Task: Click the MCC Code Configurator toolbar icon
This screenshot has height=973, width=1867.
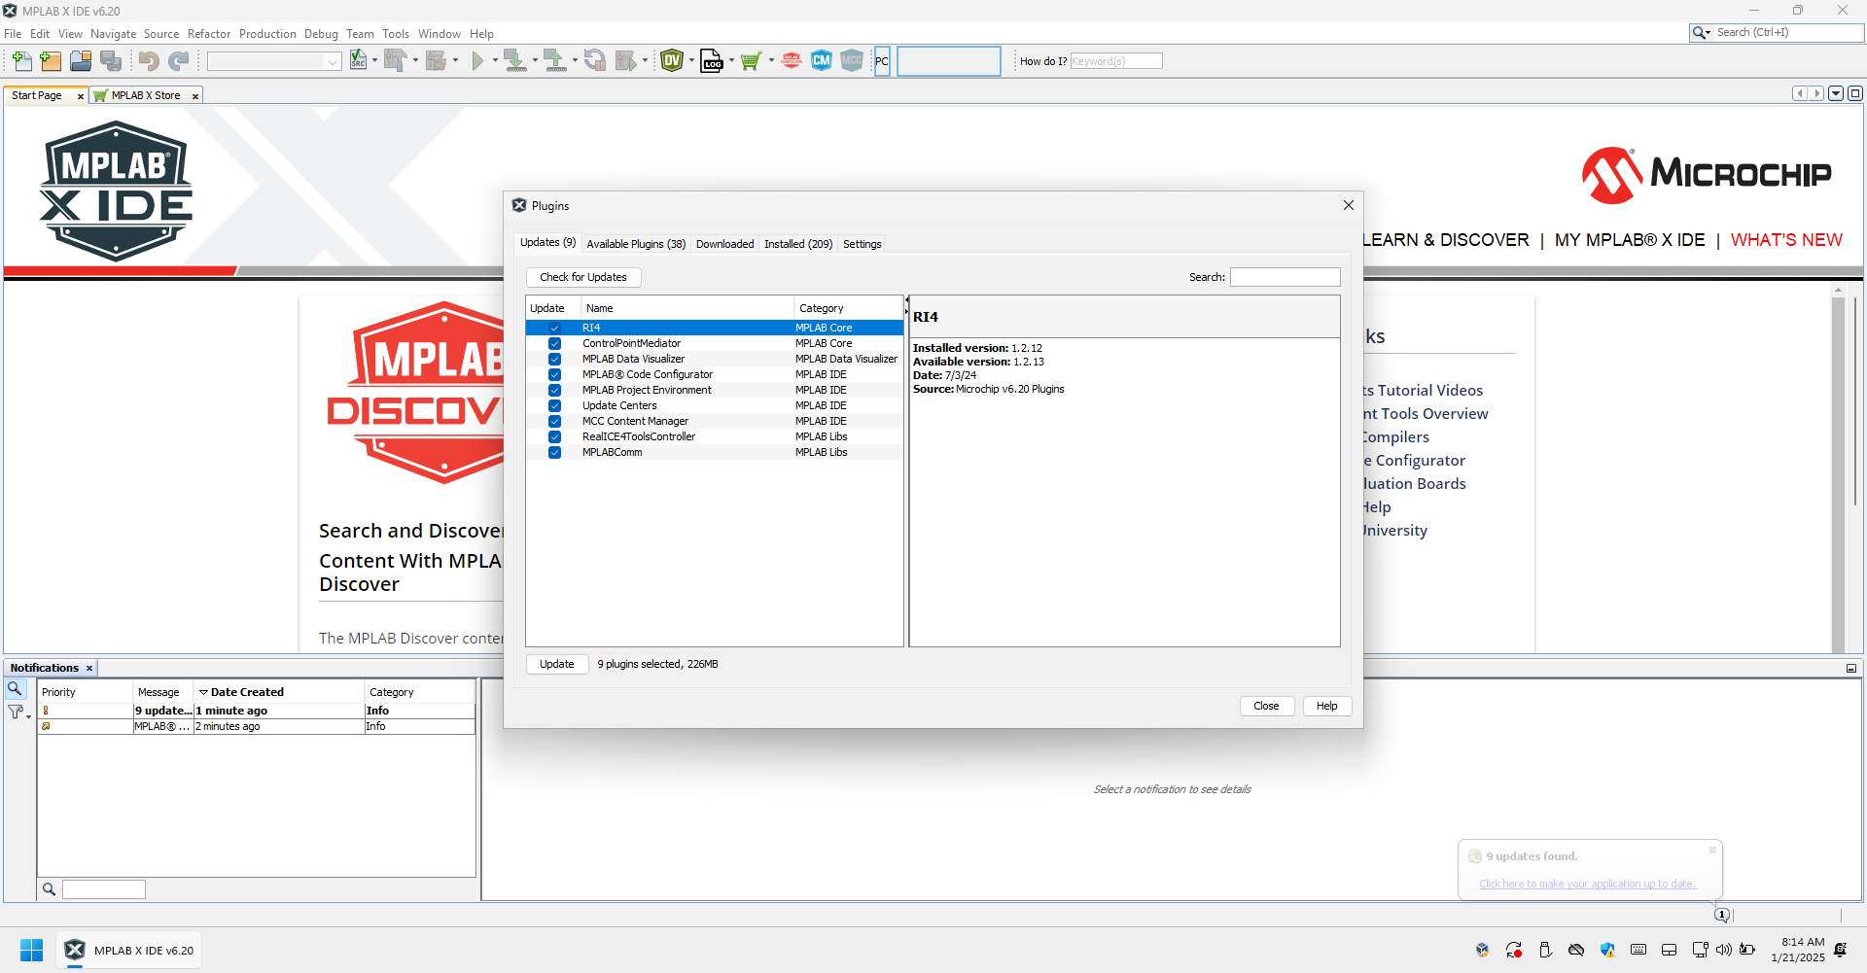Action: tap(852, 61)
